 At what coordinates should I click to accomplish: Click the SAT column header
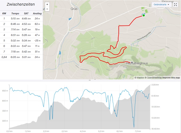click(26, 13)
